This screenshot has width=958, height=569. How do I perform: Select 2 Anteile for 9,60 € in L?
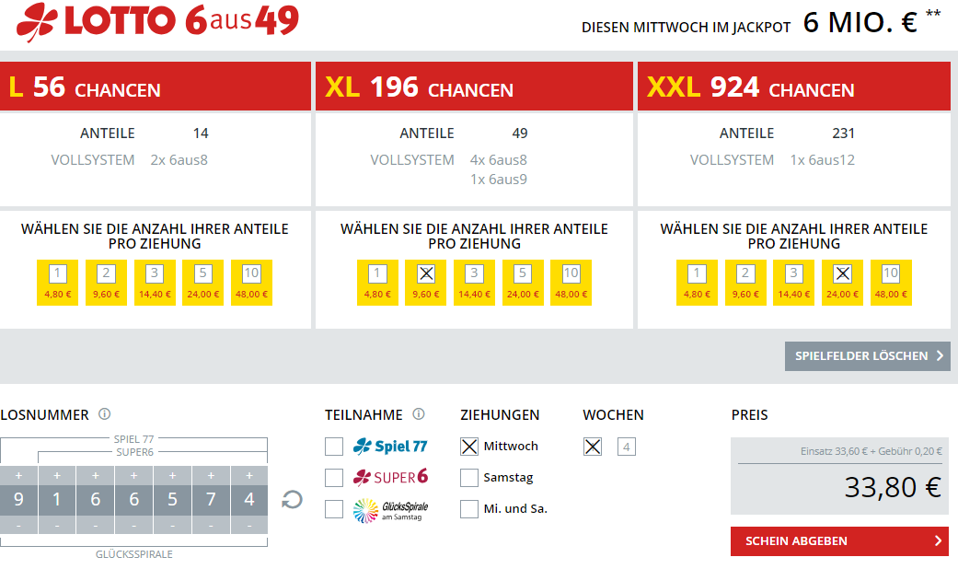pos(106,283)
